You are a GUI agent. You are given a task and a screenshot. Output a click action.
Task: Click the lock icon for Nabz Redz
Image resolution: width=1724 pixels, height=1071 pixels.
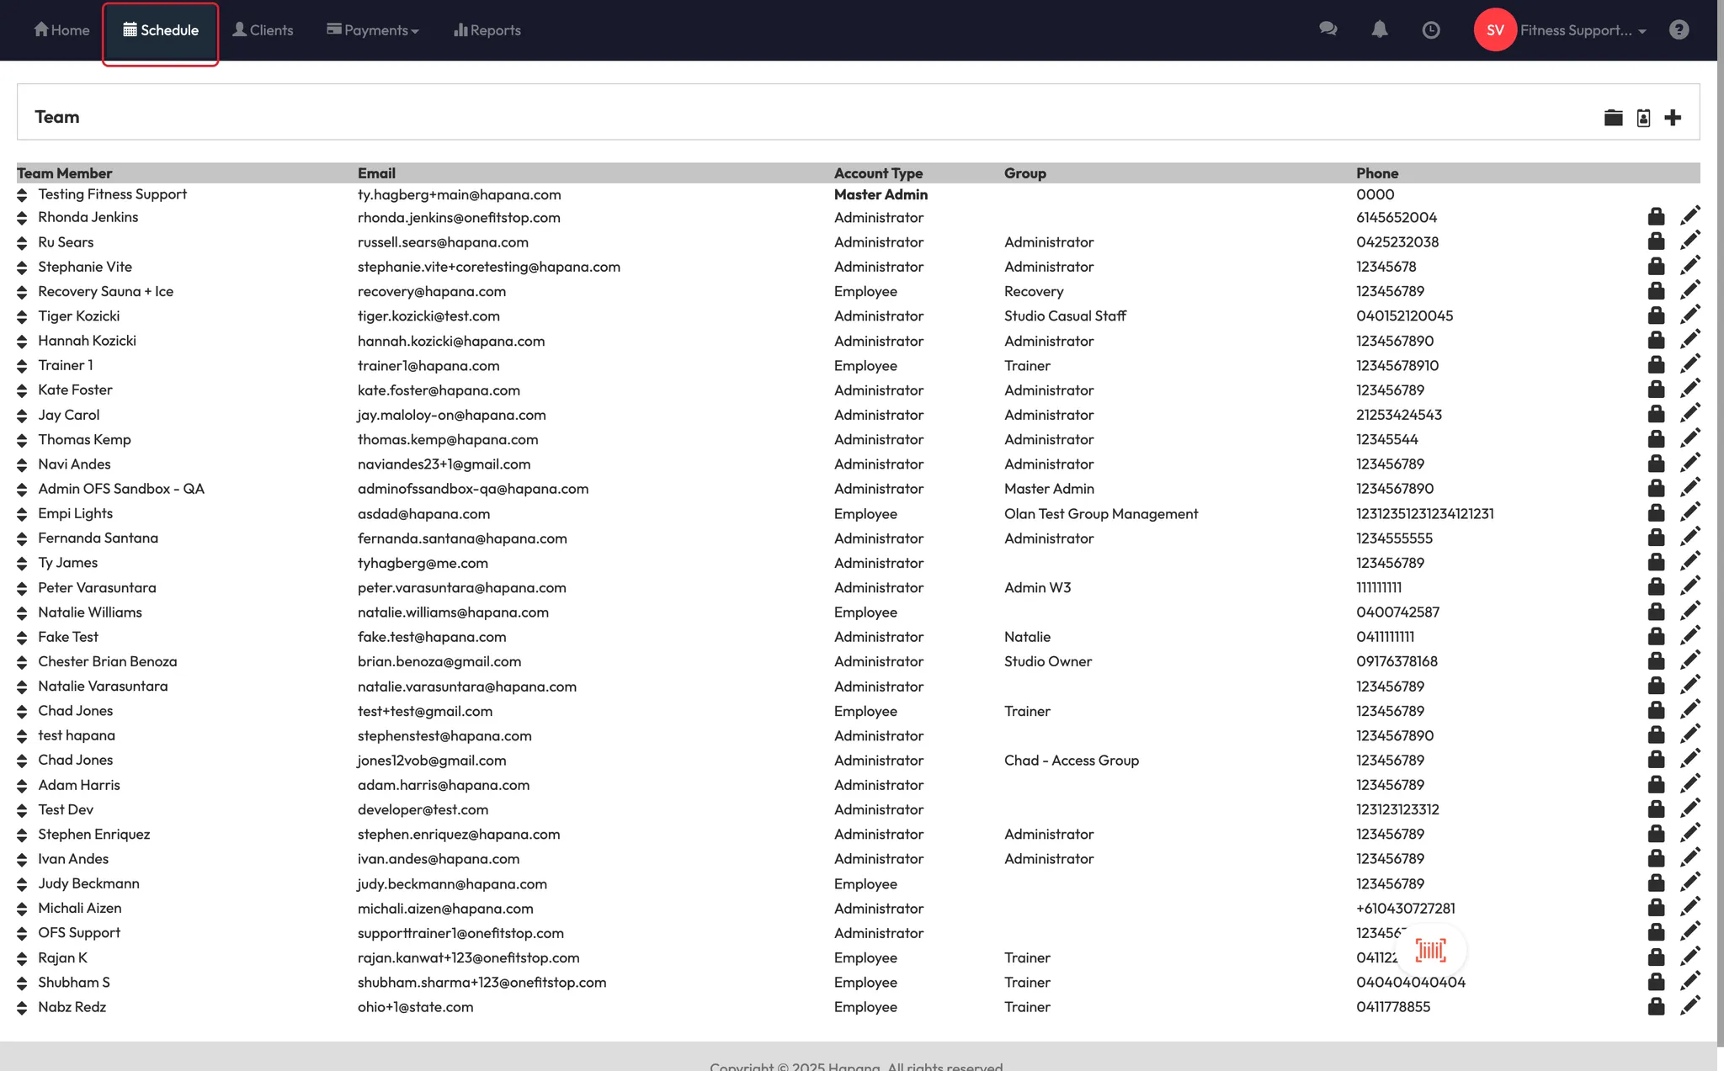click(x=1656, y=1006)
